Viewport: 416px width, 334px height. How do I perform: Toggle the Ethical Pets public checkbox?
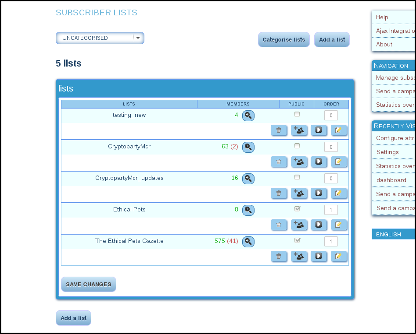coord(297,208)
